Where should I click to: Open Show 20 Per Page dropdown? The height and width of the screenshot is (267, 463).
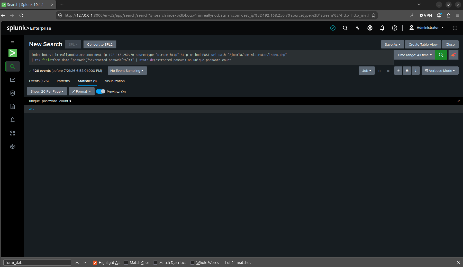tap(47, 91)
